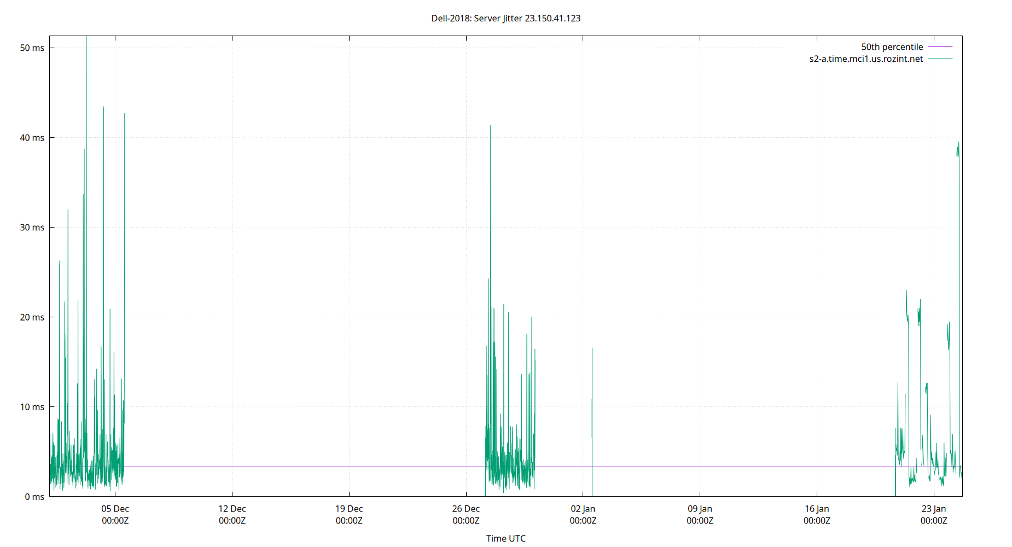1012x547 pixels.
Task: Click the 30 ms y-axis label
Action: pyautogui.click(x=33, y=228)
